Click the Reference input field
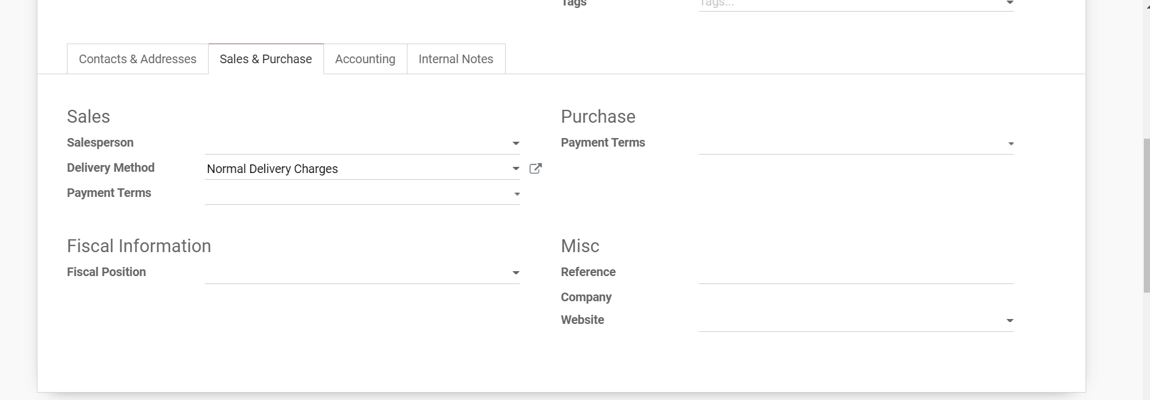This screenshot has width=1150, height=400. [856, 272]
